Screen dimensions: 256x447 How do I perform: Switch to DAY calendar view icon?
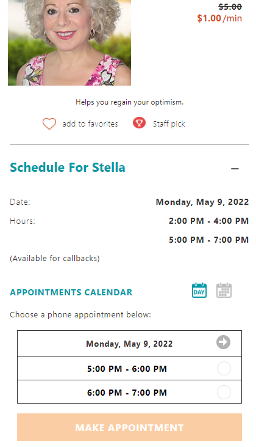199,290
